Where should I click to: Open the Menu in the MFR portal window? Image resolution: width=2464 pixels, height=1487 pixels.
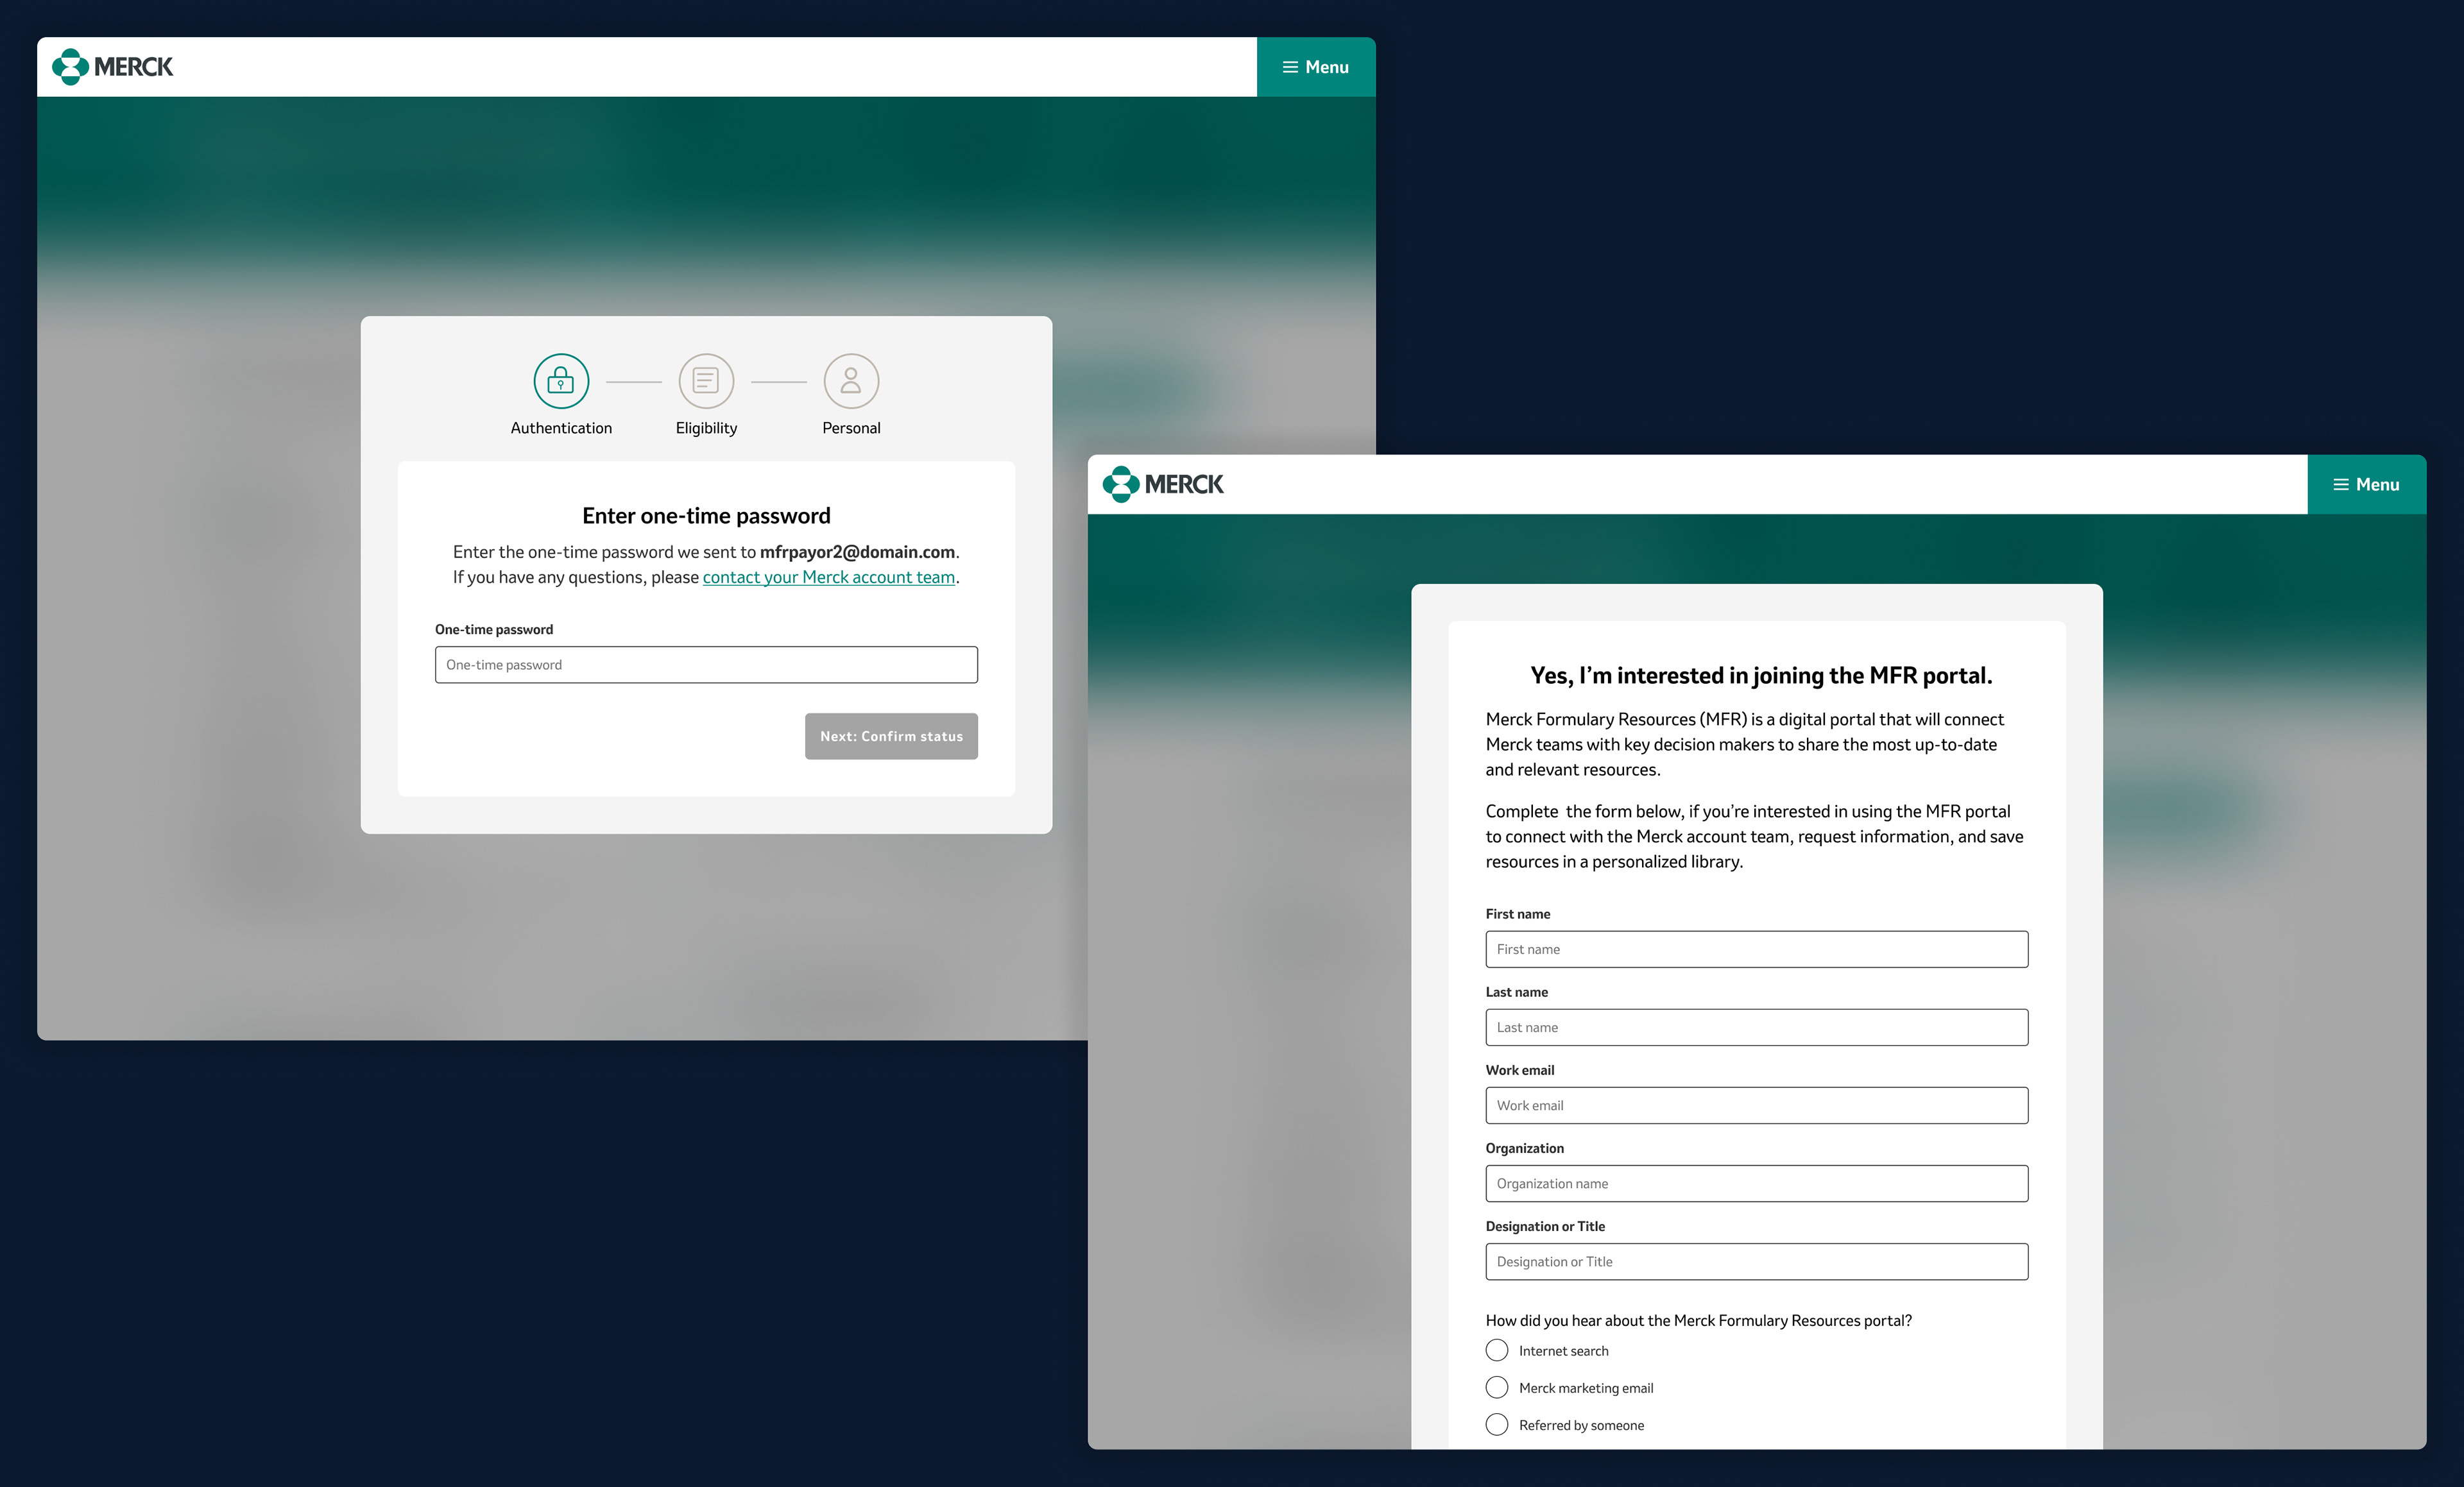pyautogui.click(x=2366, y=484)
